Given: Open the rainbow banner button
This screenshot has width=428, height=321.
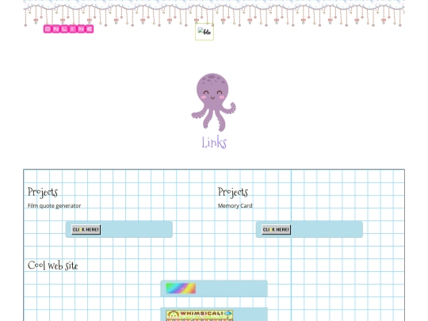Looking at the screenshot, I should (x=181, y=289).
